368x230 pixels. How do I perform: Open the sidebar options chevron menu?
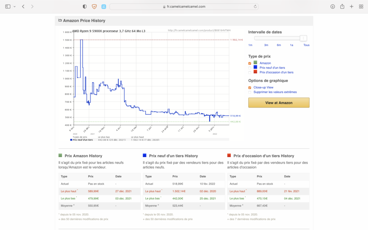(14, 6)
